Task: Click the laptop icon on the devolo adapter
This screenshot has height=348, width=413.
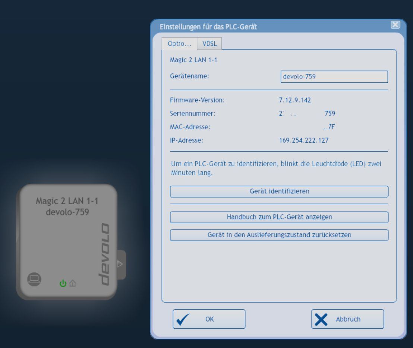Action: click(x=34, y=279)
